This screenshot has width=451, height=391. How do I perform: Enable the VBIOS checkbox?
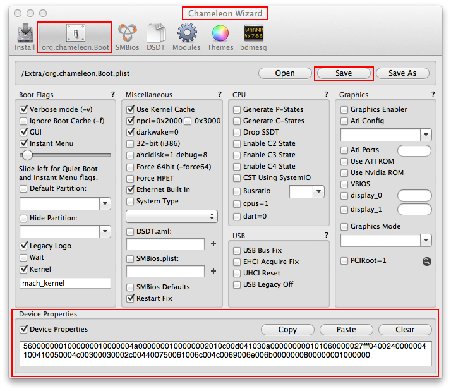(x=344, y=184)
